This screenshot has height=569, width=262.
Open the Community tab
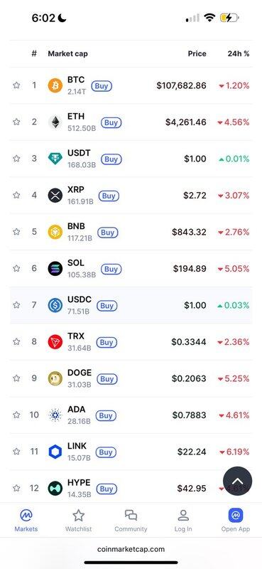point(131,521)
